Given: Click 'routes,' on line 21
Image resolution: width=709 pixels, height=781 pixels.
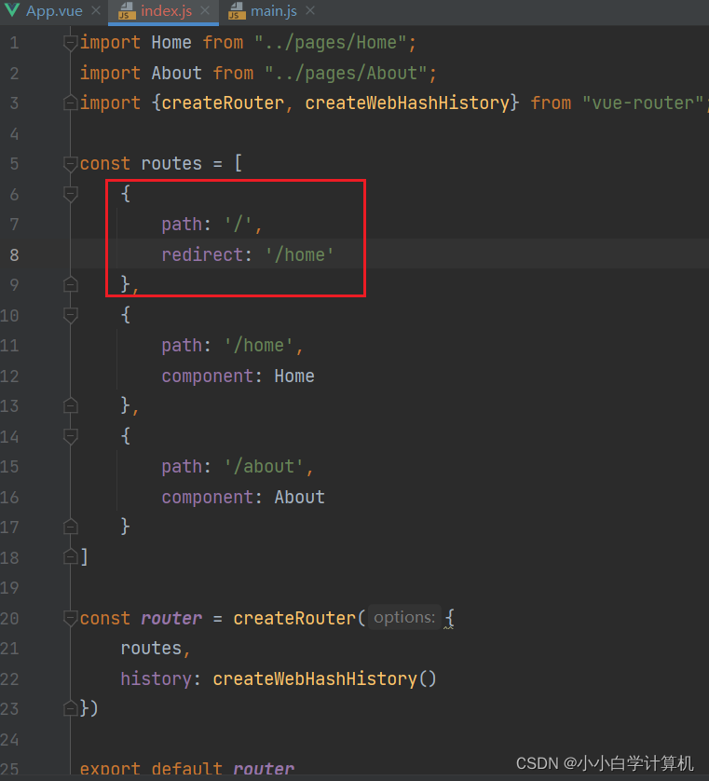Looking at the screenshot, I should point(156,648).
